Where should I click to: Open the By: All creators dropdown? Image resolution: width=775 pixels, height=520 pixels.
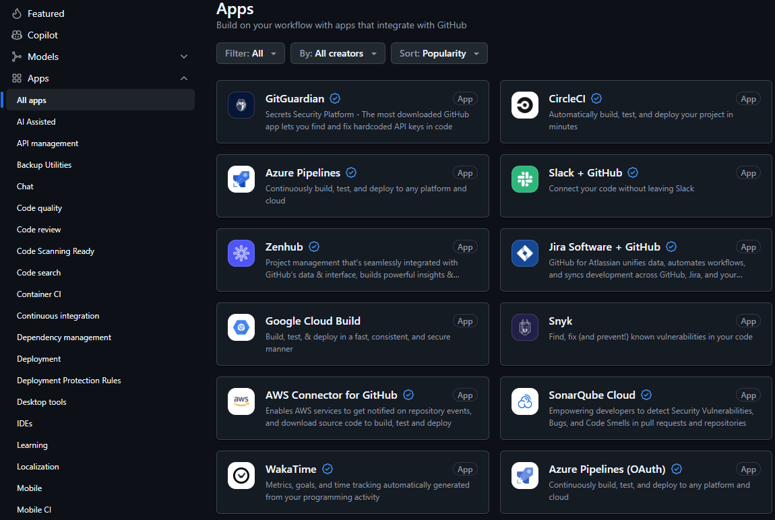coord(337,53)
